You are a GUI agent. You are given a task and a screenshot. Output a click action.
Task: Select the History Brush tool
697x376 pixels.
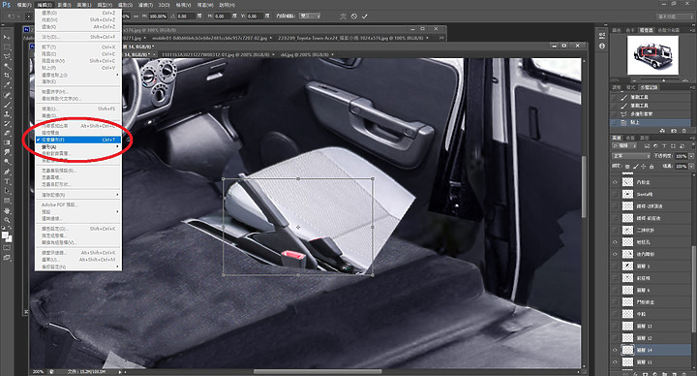click(7, 124)
